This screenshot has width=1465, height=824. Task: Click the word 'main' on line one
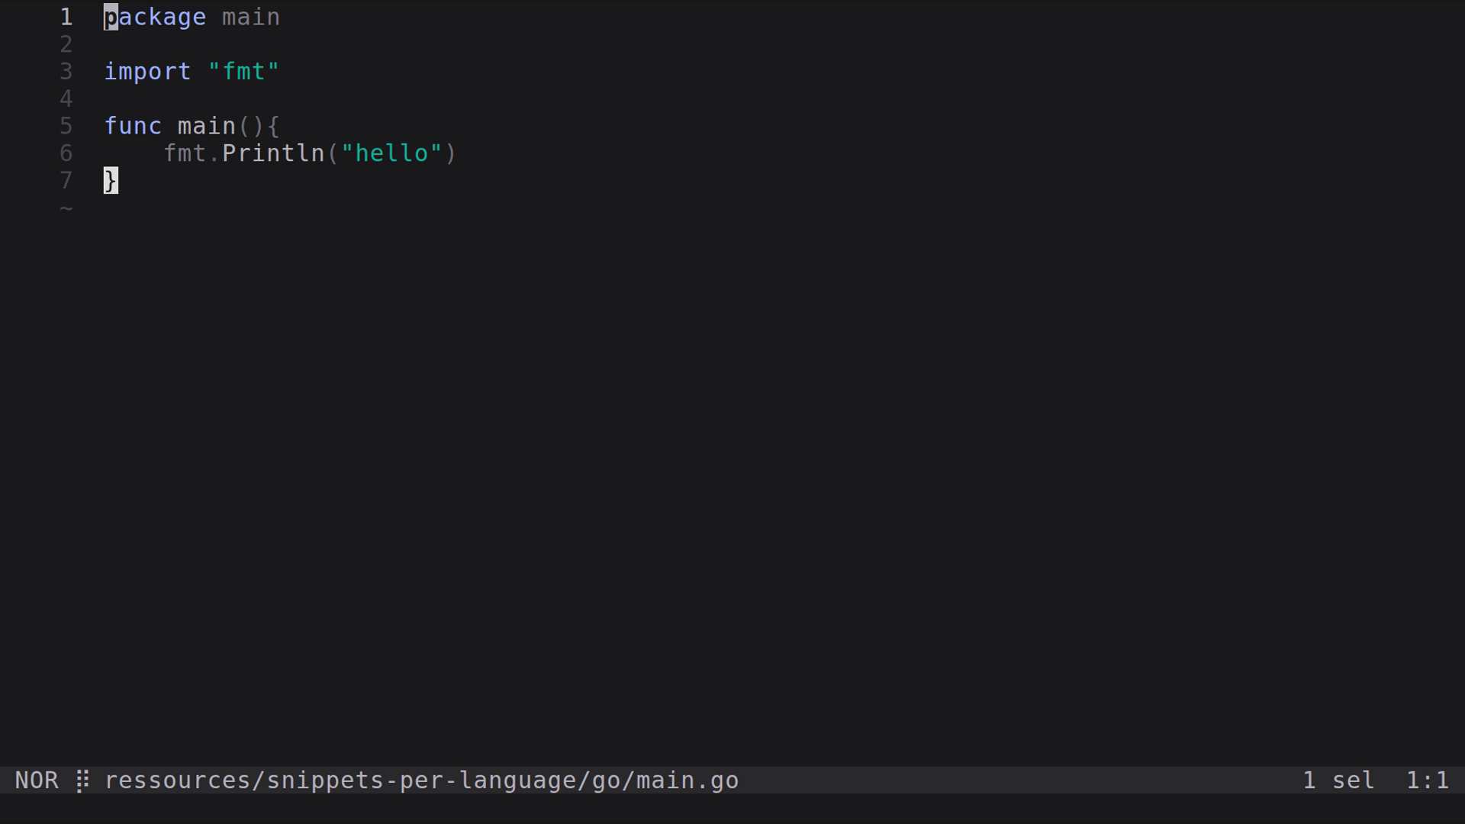click(x=251, y=17)
